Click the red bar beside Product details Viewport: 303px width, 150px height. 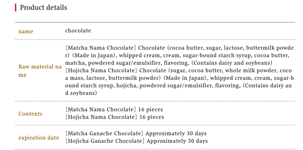pos(16,8)
